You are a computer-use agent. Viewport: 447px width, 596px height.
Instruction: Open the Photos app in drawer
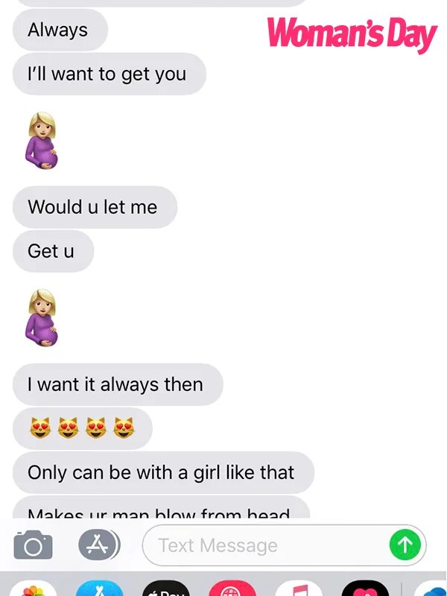click(x=34, y=588)
